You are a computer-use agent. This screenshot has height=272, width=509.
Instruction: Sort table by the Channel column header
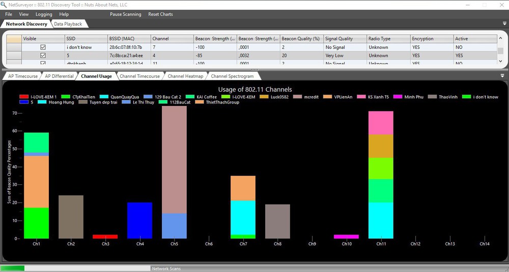coord(172,39)
